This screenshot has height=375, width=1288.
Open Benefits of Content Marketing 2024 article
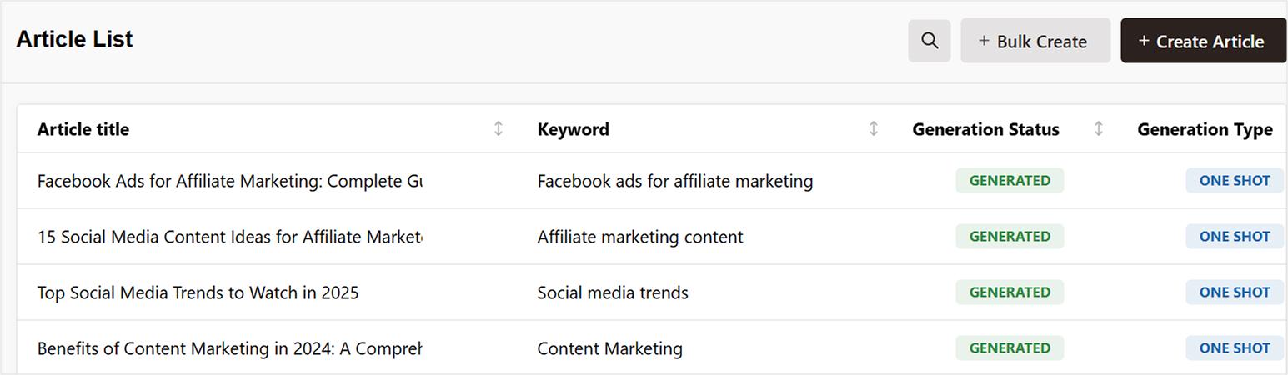229,348
